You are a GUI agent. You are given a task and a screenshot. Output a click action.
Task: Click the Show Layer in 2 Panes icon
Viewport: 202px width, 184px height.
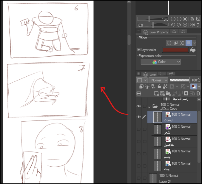(139, 93)
